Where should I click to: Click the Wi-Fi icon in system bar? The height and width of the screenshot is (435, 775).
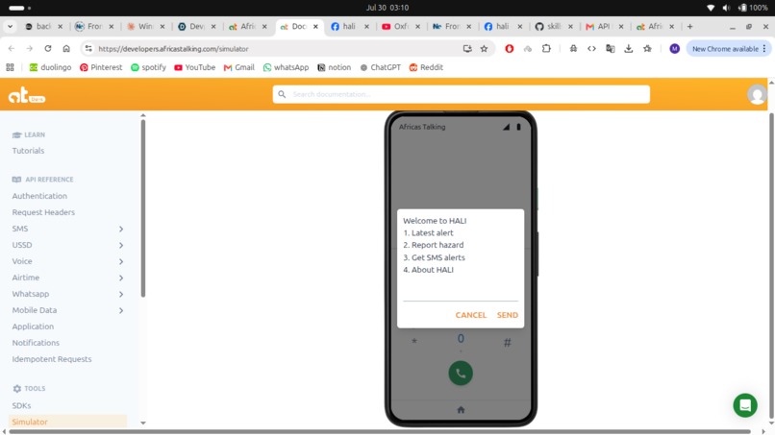click(711, 8)
